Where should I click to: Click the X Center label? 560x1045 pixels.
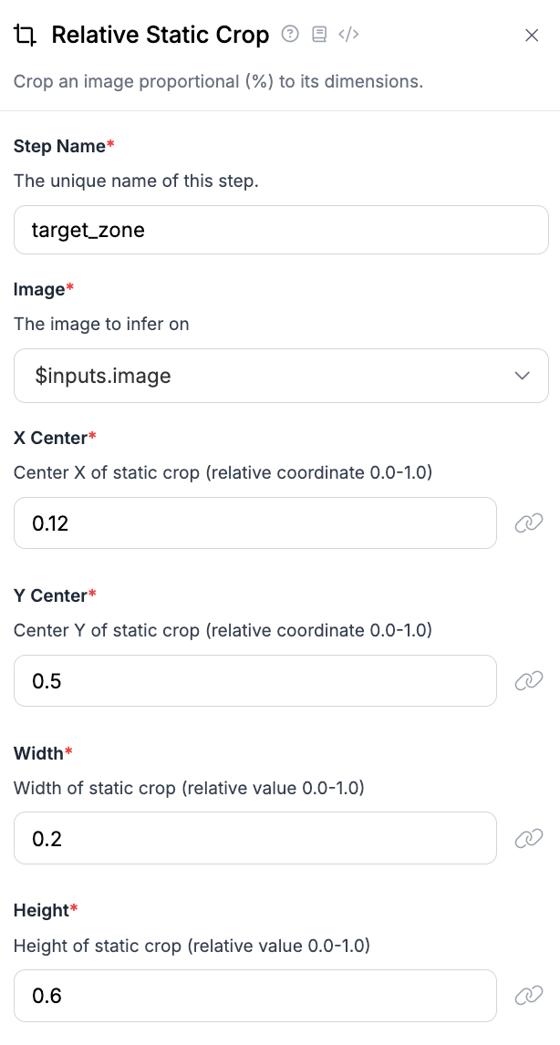[50, 438]
